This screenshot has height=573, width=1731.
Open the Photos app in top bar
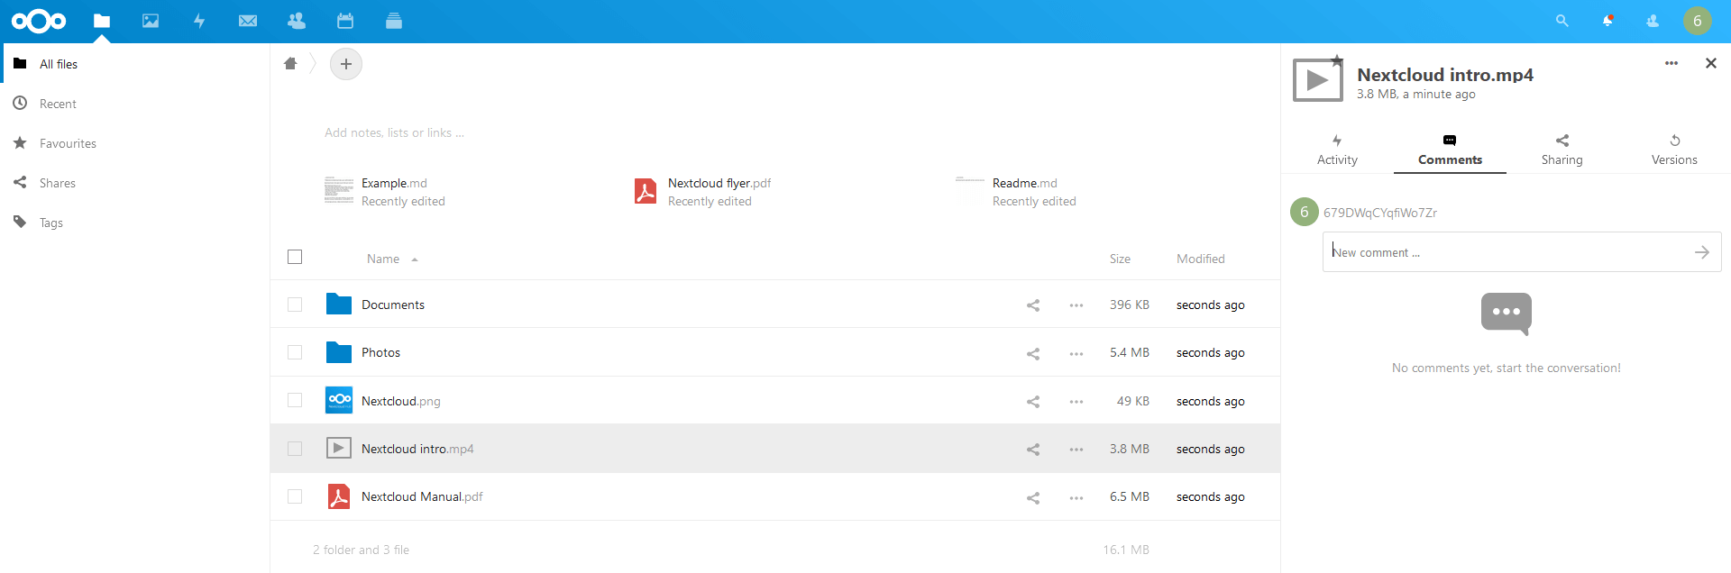click(151, 21)
